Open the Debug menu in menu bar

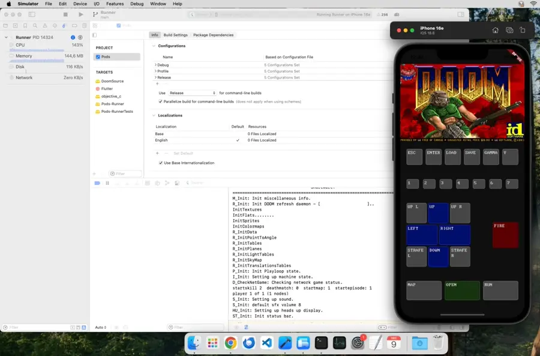click(x=137, y=4)
